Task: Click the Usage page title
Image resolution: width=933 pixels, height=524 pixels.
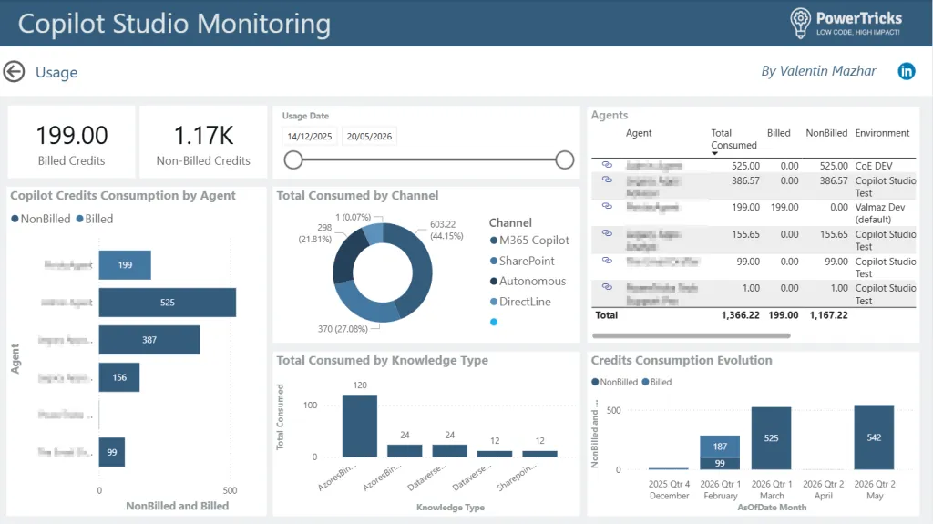Action: point(56,73)
